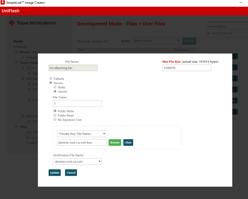
Task: Click the Device status heading
Action: 216,26
